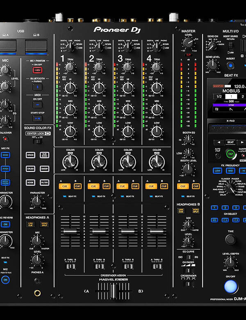The height and width of the screenshot is (320, 246).
Task: Turn on the Mic FX MEGAPHONE button
Action: [x=5, y=183]
